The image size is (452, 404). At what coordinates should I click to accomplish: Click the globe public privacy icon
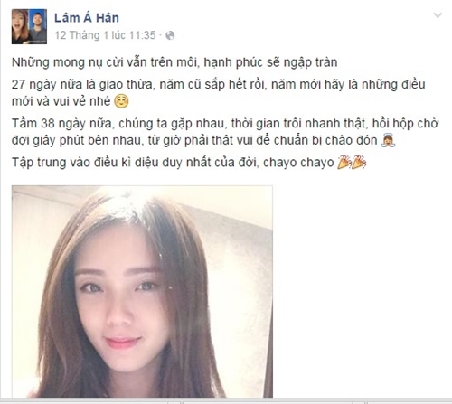[x=170, y=35]
